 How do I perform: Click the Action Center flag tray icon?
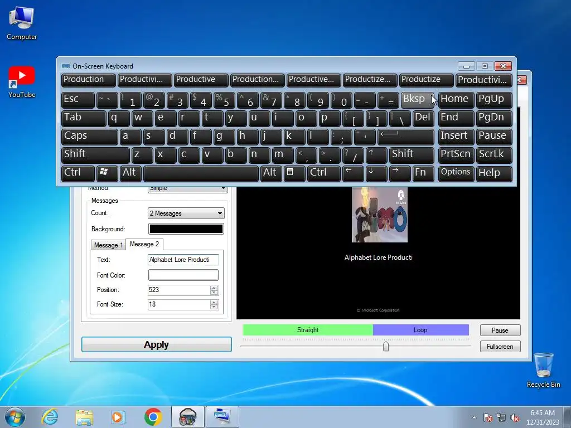point(488,417)
